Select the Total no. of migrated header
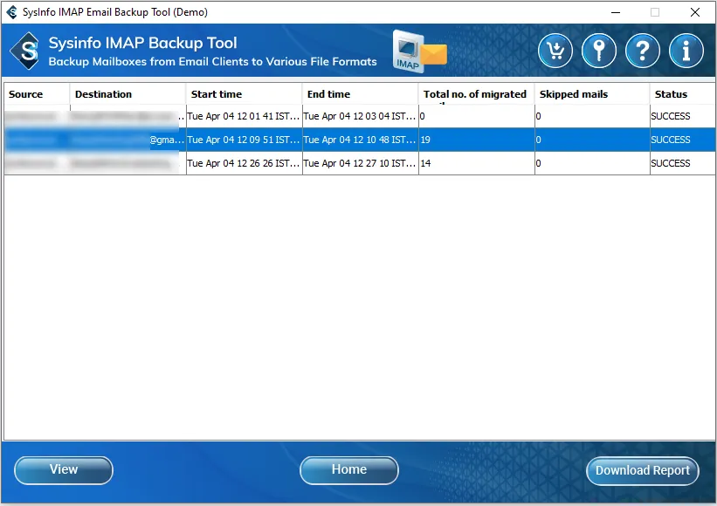 click(476, 94)
